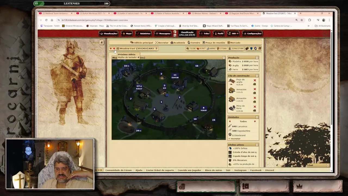
Task: Click the Mina de ferro building icon in queue
Action: [232, 108]
